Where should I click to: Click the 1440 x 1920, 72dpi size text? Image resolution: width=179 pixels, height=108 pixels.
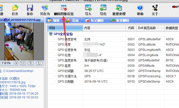pos(22,86)
